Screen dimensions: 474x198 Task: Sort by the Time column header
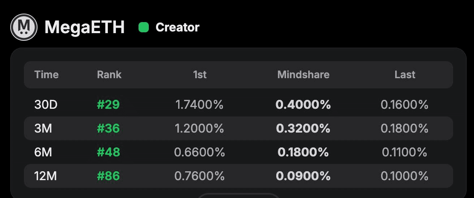point(46,75)
